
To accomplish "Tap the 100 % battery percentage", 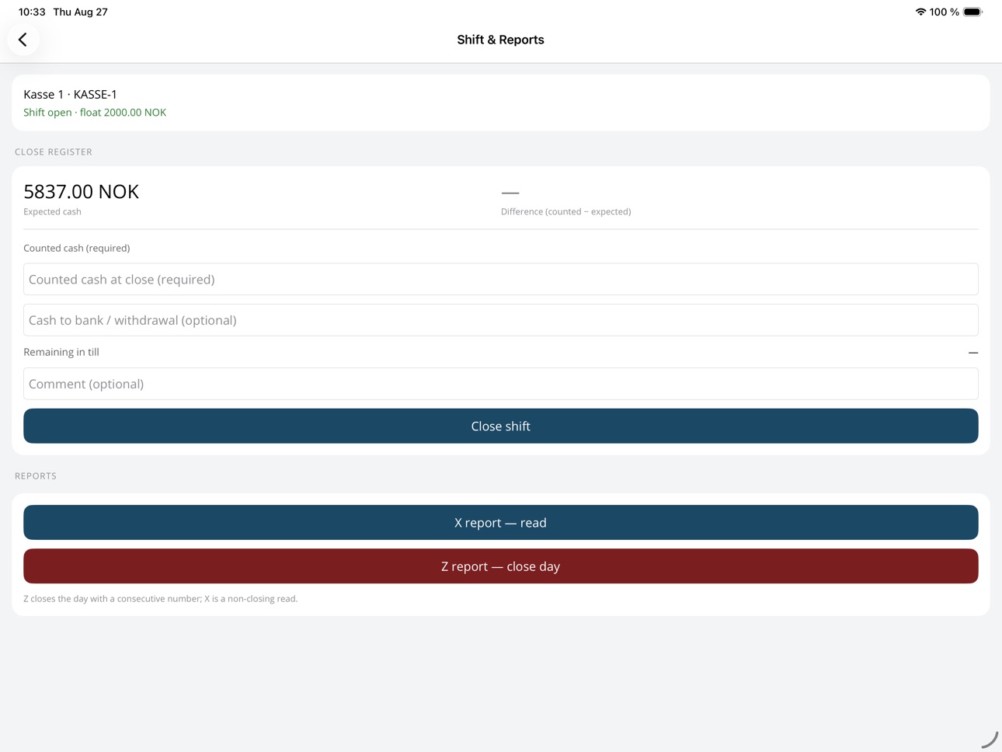I will [945, 12].
